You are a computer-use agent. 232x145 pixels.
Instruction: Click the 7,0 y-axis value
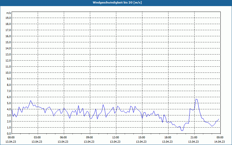point(9,91)
